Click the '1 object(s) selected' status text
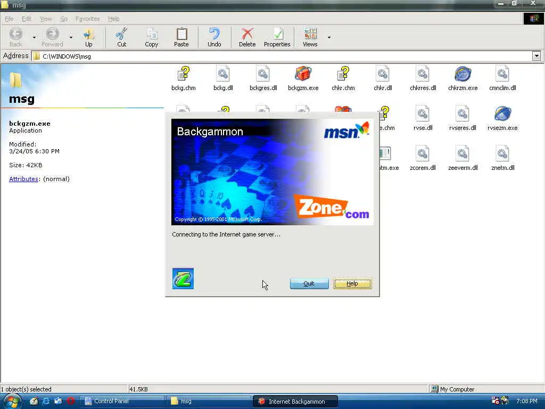The height and width of the screenshot is (409, 545). [x=26, y=389]
